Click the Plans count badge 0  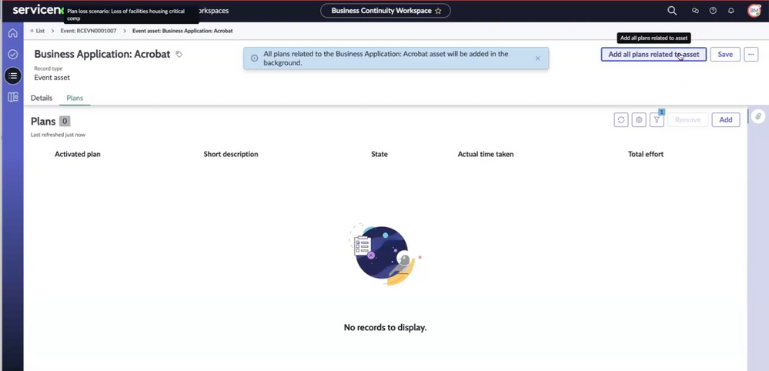[65, 121]
